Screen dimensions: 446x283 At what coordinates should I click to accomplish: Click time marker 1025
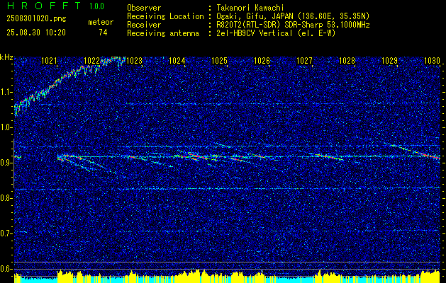coord(219,60)
